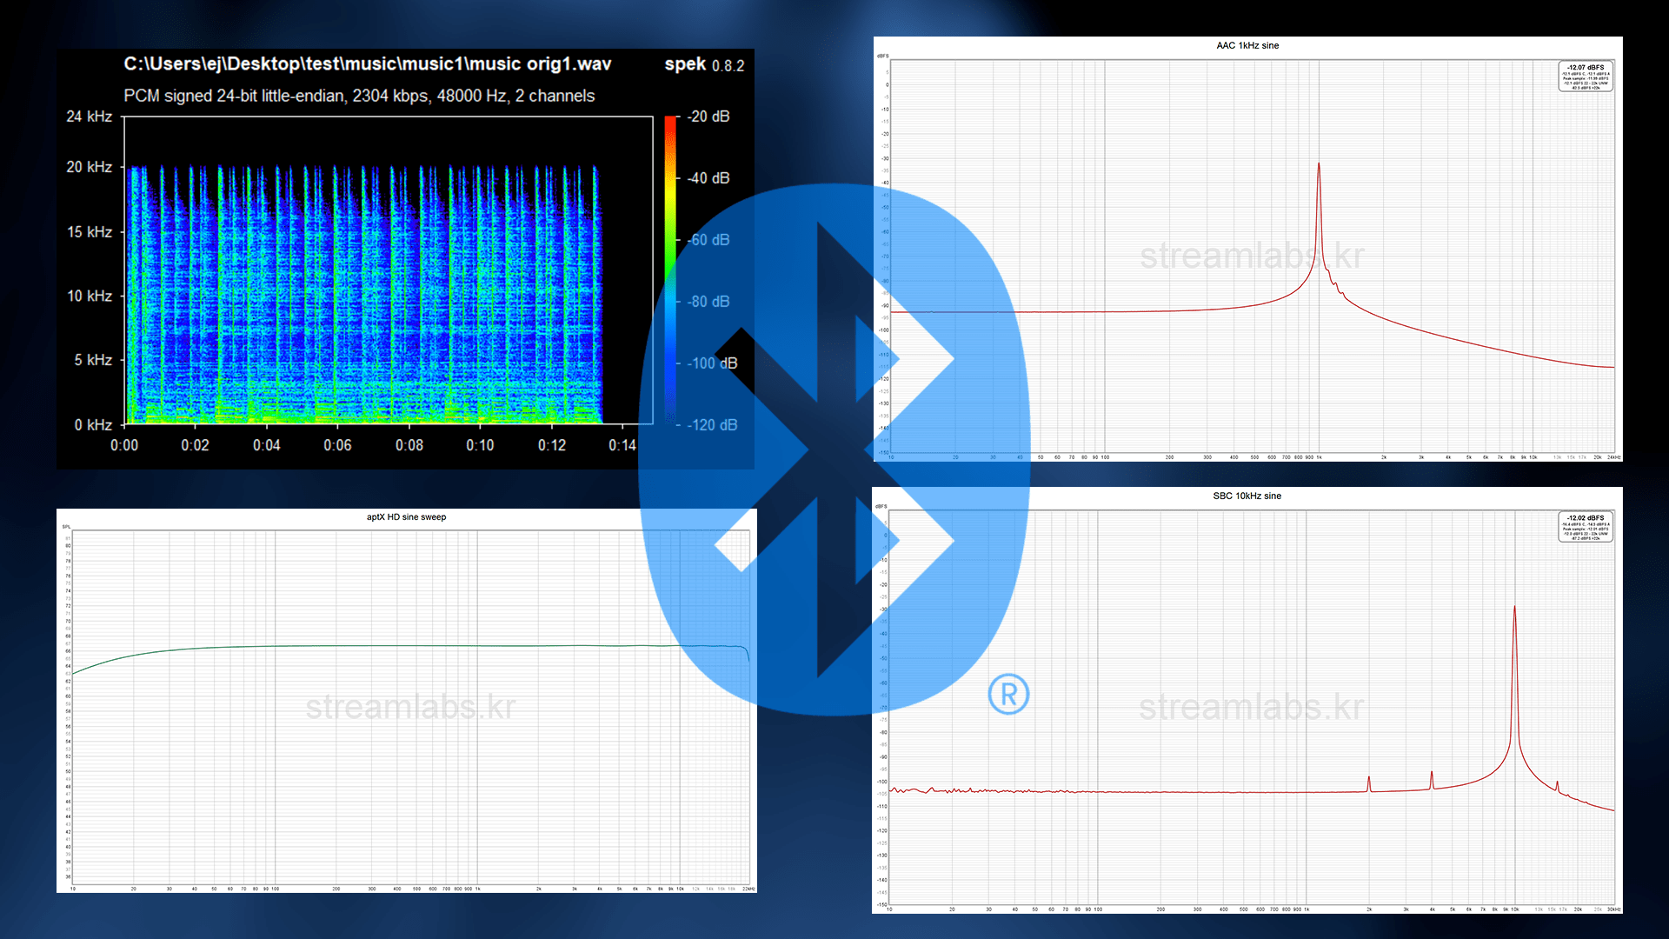Click the large Bluetooth logo symbol

click(x=834, y=450)
